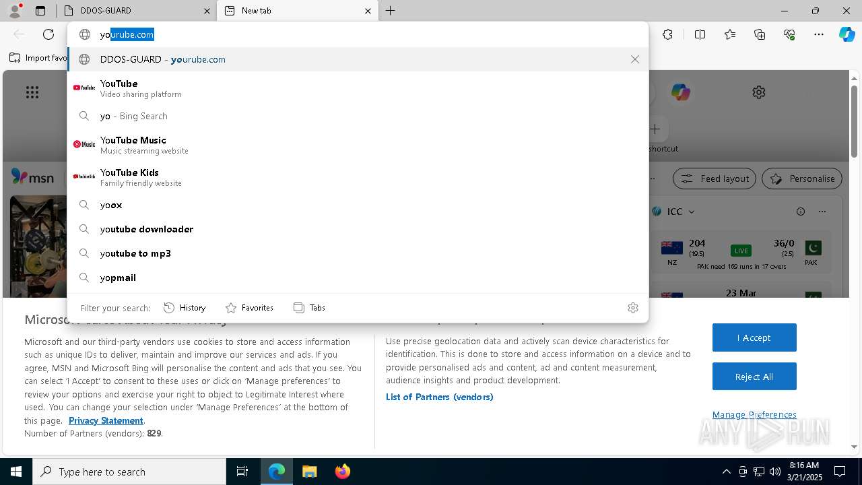Open the Extensions puzzle icon
Viewport: 862px width, 485px height.
point(667,34)
